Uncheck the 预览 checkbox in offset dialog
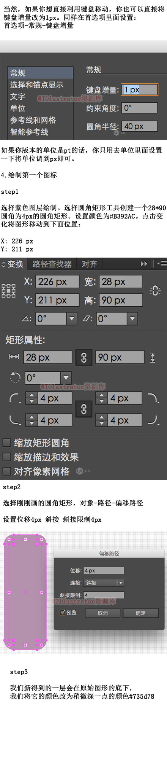 [x=63, y=613]
